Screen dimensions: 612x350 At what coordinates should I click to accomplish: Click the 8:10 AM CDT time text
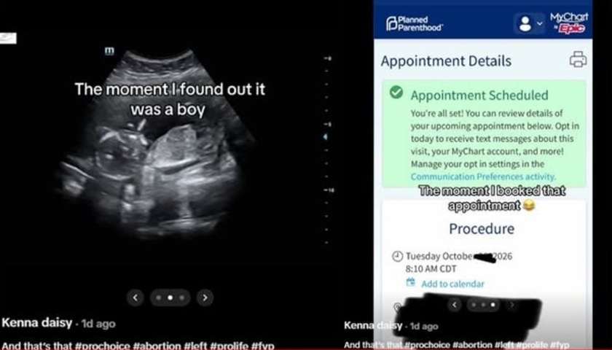431,269
